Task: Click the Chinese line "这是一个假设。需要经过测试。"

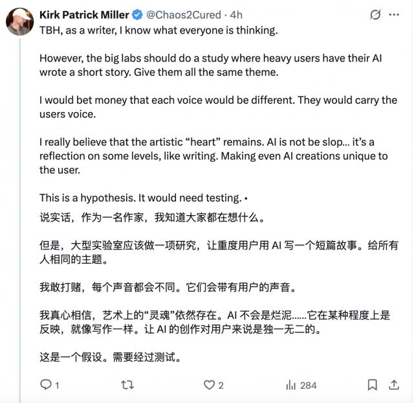Action: pyautogui.click(x=109, y=356)
